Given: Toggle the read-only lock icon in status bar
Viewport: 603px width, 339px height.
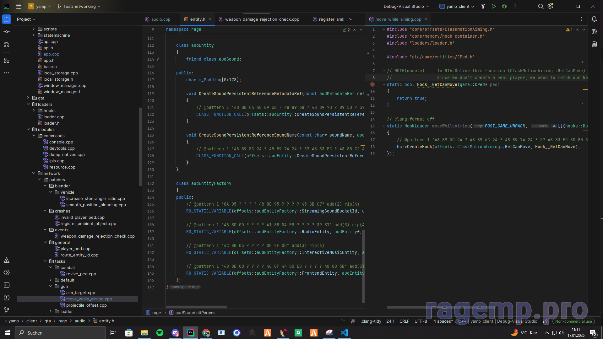Looking at the screenshot, I should pos(546,321).
